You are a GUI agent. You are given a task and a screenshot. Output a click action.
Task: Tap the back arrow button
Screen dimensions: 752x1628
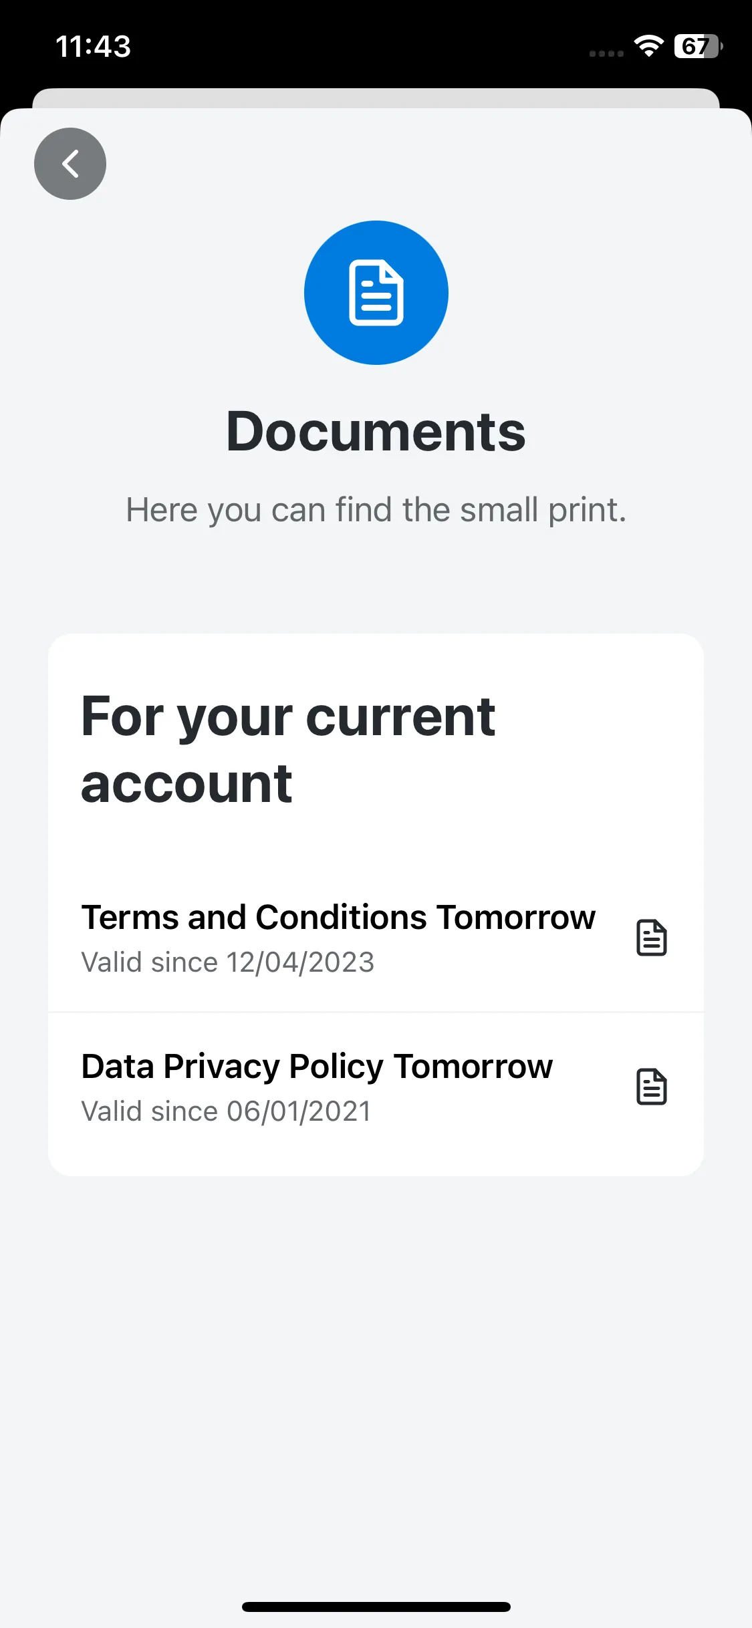click(x=70, y=164)
